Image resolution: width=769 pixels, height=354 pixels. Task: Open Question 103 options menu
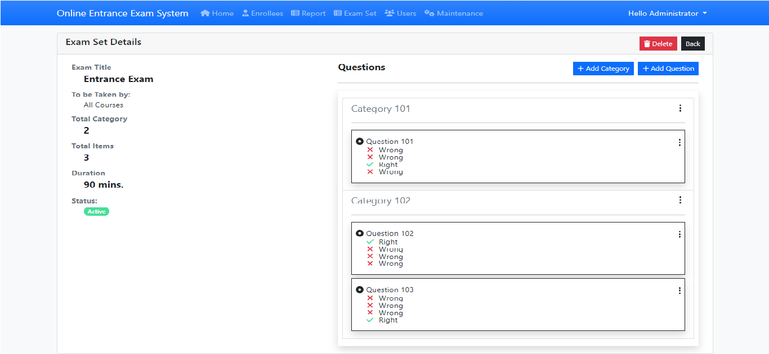[679, 291]
